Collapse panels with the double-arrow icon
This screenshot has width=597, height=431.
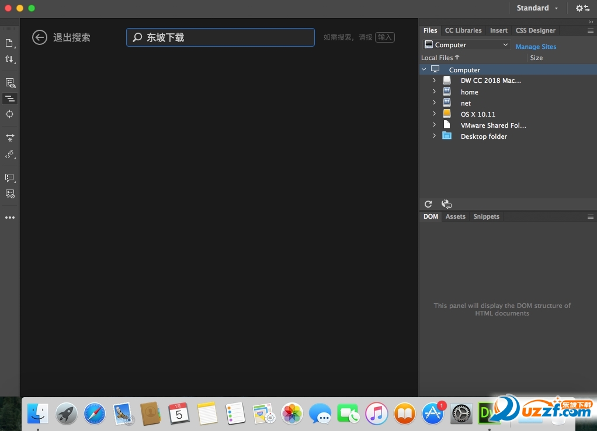click(591, 22)
